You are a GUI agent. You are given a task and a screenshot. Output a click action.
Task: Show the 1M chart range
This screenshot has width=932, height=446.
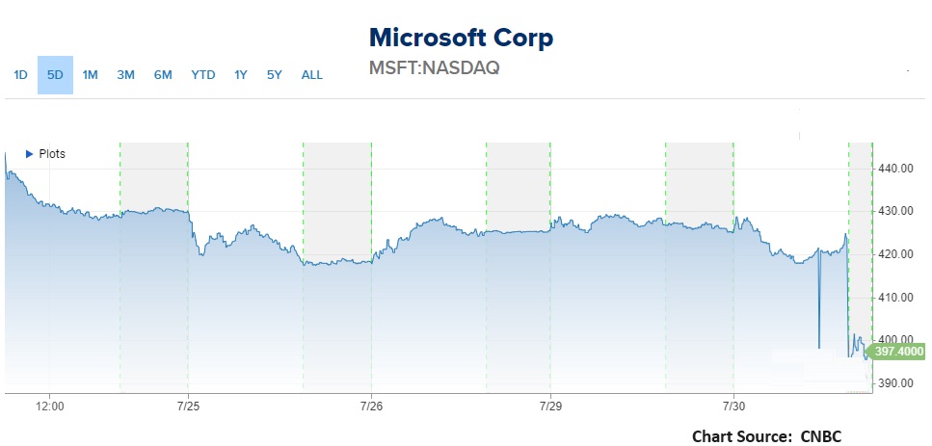[x=90, y=75]
